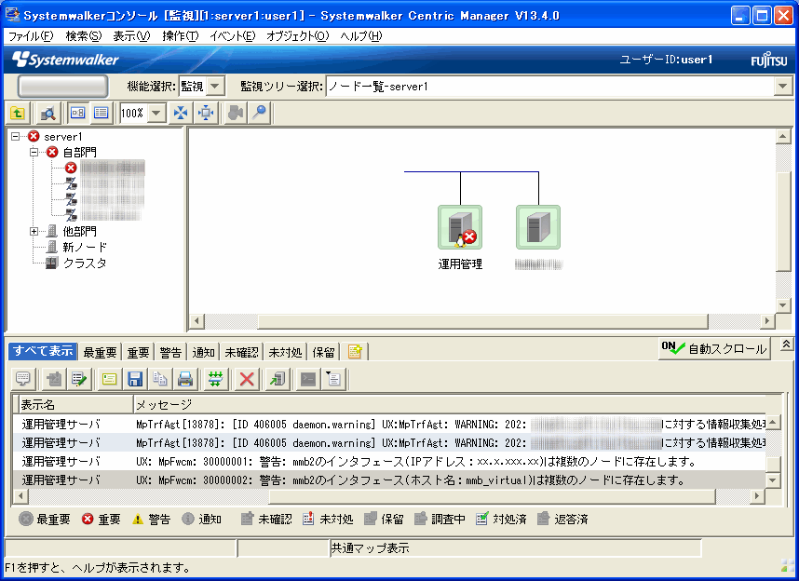The image size is (799, 581).
Task: Click the grayed camera icon
Action: [236, 113]
